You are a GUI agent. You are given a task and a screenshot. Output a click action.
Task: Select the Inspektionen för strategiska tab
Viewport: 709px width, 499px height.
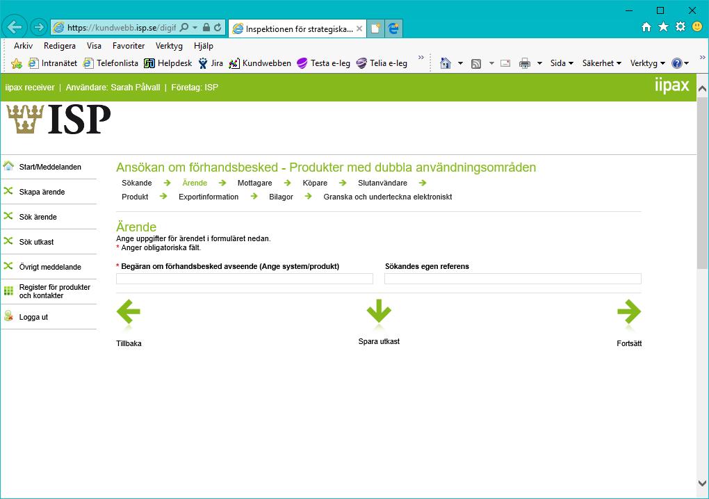pyautogui.click(x=298, y=28)
